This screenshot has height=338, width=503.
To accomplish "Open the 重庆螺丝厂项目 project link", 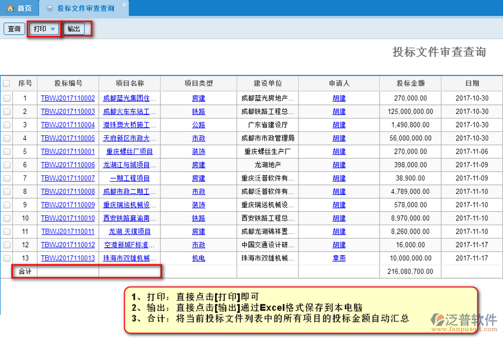I will click(x=129, y=151).
